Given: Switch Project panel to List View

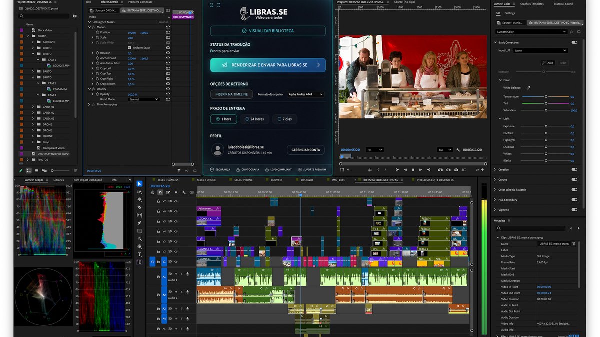Looking at the screenshot, I should [x=28, y=170].
